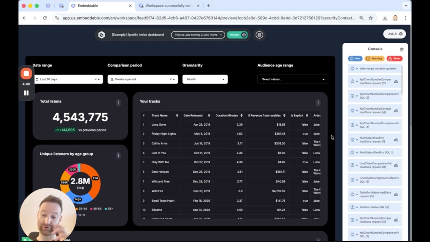The width and height of the screenshot is (430, 242).
Task: Sort the table by Date Released
Action: (x=209, y=116)
